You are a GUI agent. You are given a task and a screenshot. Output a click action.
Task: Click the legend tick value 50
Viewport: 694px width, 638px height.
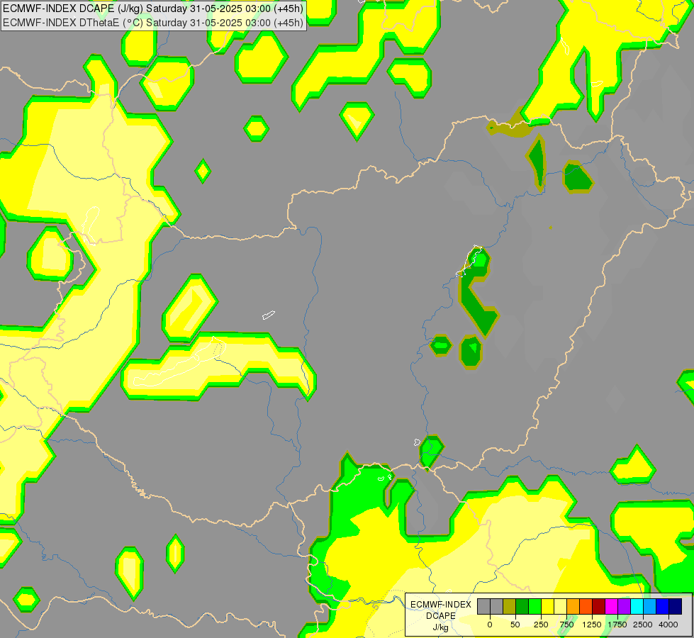click(x=515, y=625)
